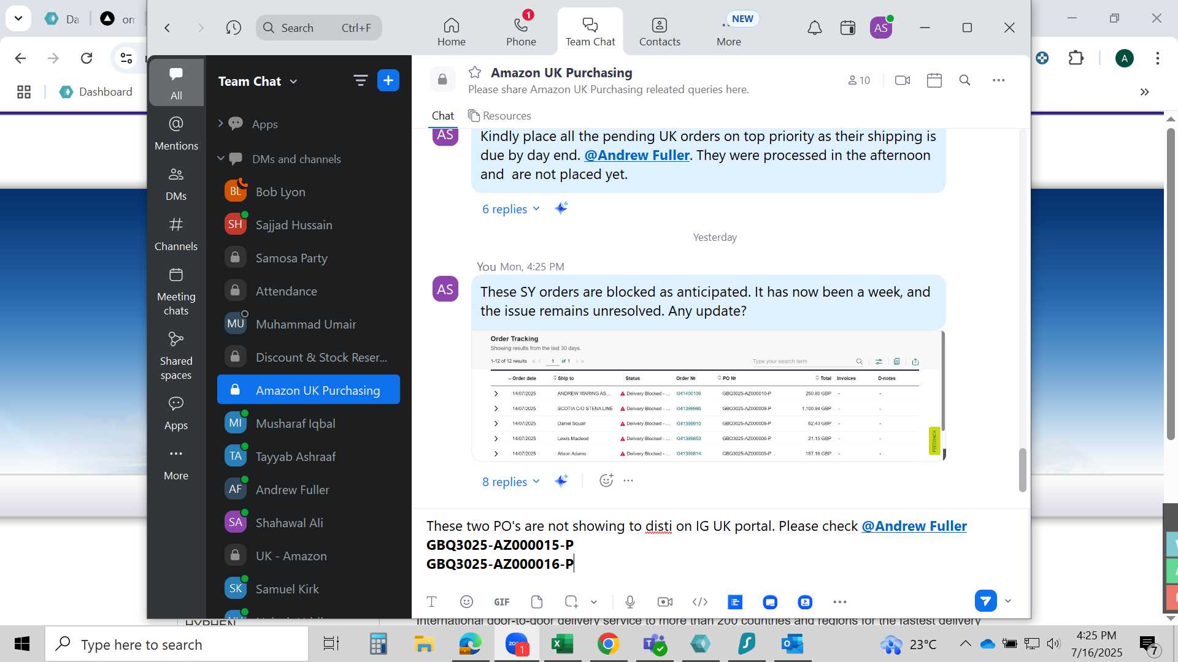Expand the 6 replies thread
Image resolution: width=1178 pixels, height=662 pixels.
[510, 209]
